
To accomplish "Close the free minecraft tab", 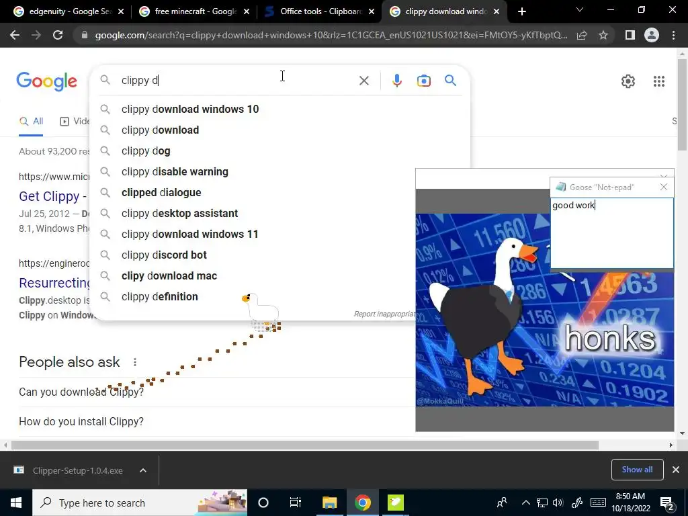I will (247, 12).
